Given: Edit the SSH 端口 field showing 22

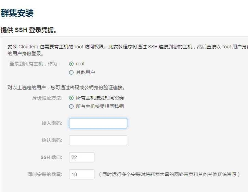Looking at the screenshot, I should pos(81,157).
